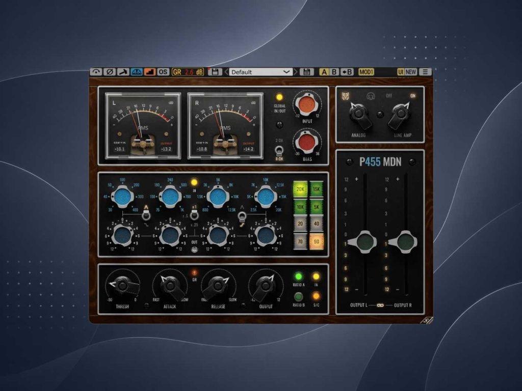Enable Ratio B lamp
The width and height of the screenshot is (522, 391).
299,296
